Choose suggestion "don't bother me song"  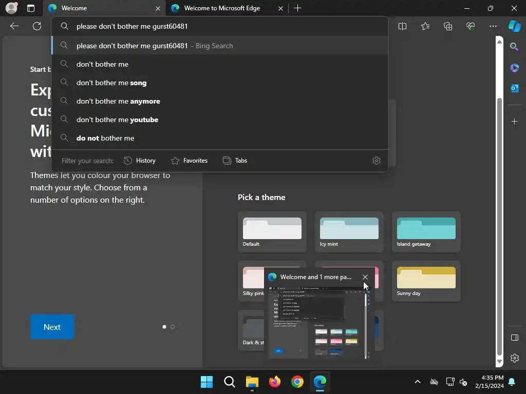tap(220, 83)
